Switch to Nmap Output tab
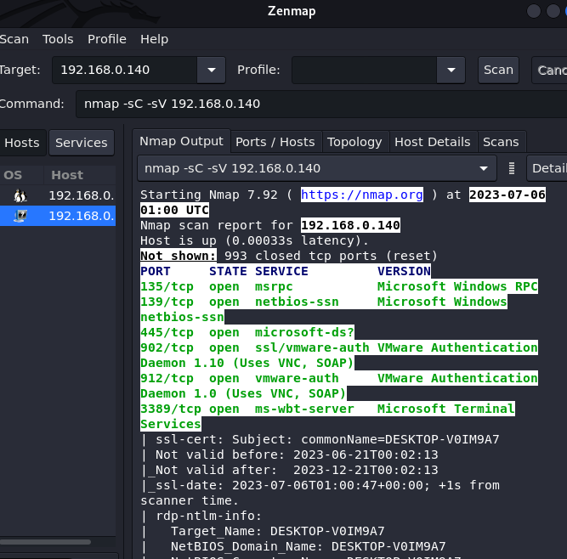Screen dimensions: 567x559 (x=181, y=141)
